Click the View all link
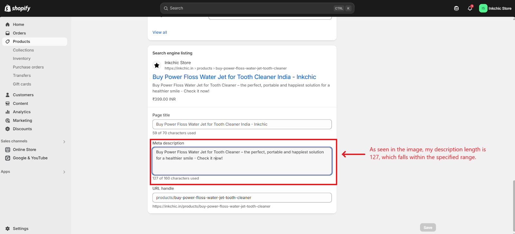The image size is (515, 234). (x=160, y=32)
